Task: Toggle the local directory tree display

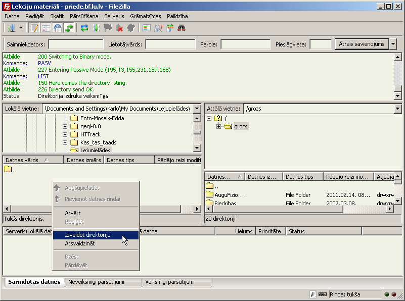Action: coord(46,28)
